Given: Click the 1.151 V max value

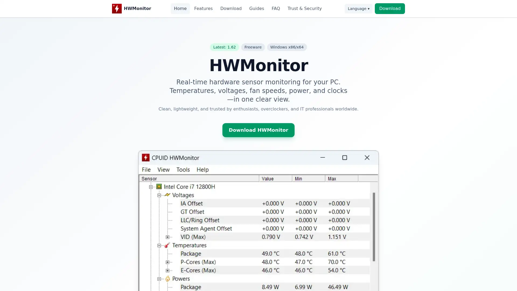Looking at the screenshot, I should pos(337,237).
